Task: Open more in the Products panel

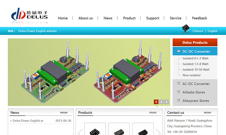Action: (x=153, y=113)
